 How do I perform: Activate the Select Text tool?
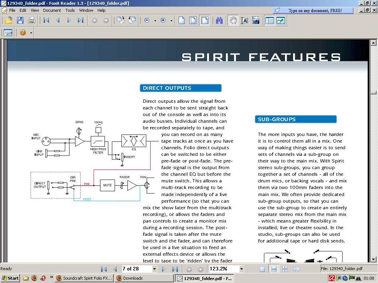tap(244, 21)
